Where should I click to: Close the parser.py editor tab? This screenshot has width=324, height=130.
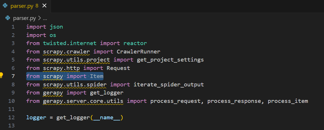tap(44, 5)
